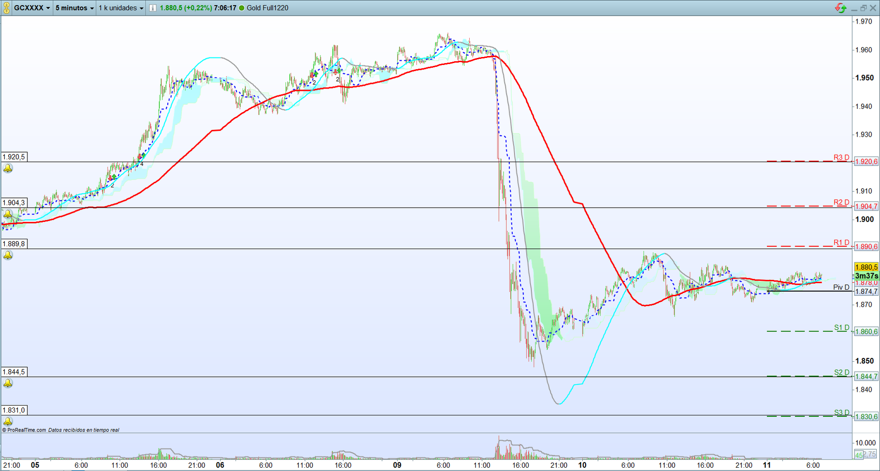The image size is (880, 471).
Task: Open the GCXXXX instrument dropdown
Action: point(32,8)
